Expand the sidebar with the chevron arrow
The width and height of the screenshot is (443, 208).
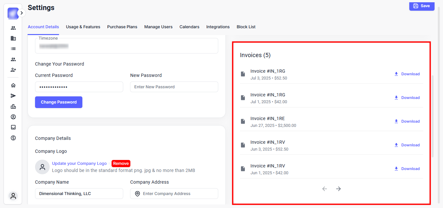[21, 13]
